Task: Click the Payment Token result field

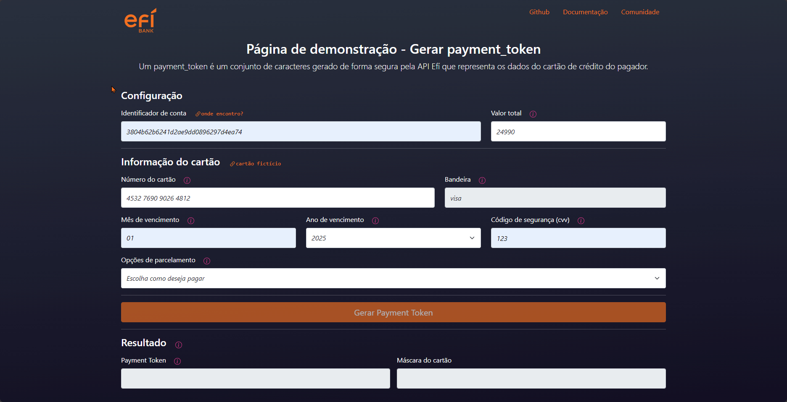Action: click(x=256, y=379)
